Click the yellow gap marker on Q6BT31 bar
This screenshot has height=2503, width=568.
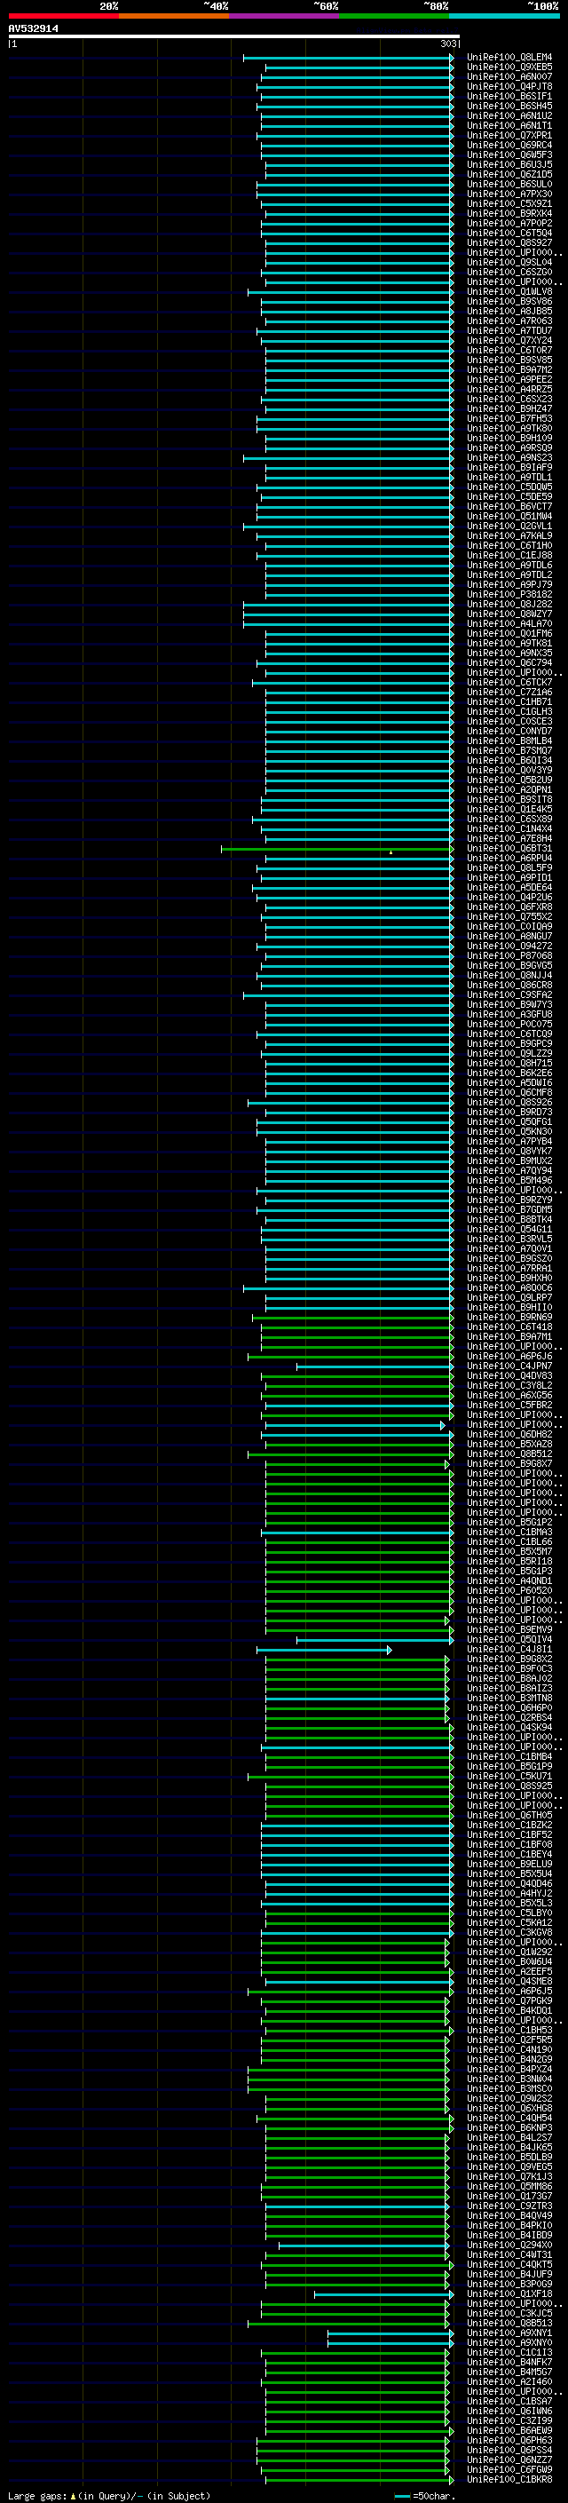pyautogui.click(x=390, y=852)
